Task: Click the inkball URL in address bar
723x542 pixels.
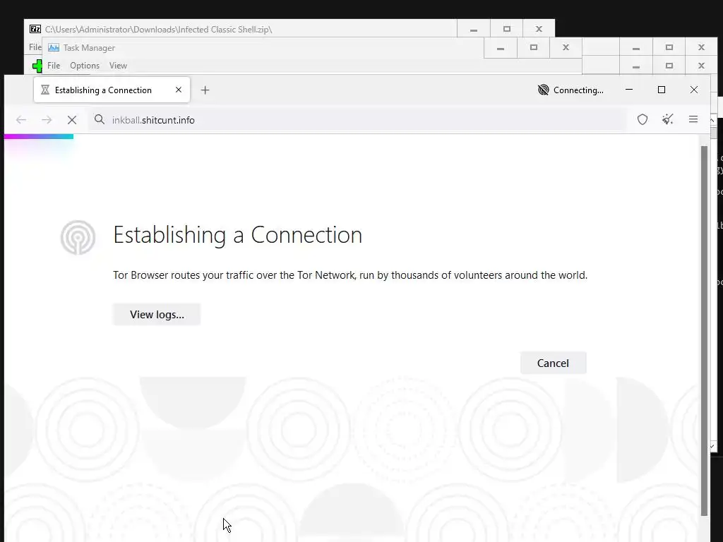Action: (x=153, y=120)
